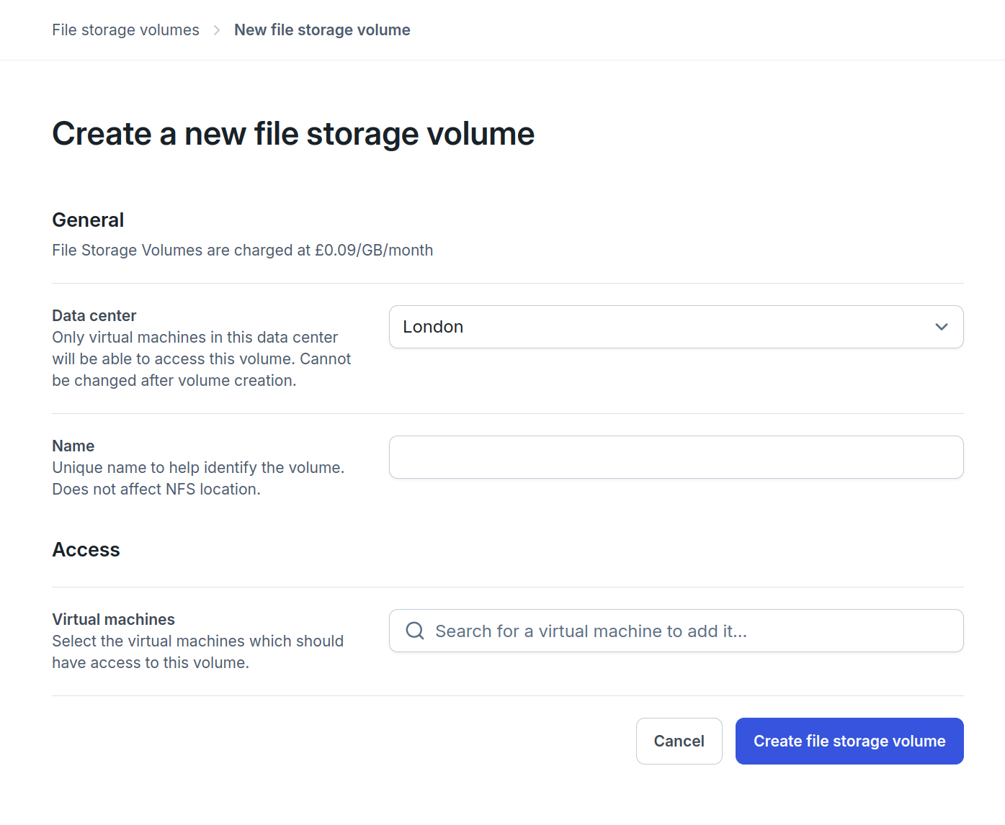The width and height of the screenshot is (1005, 825).
Task: Click the £0.09/GB/month pricing text
Action: [374, 250]
